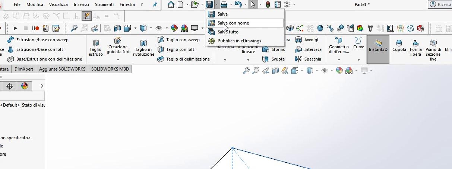Expand the Options gear dropdown arrow
This screenshot has width=452, height=169.
[x=294, y=4]
